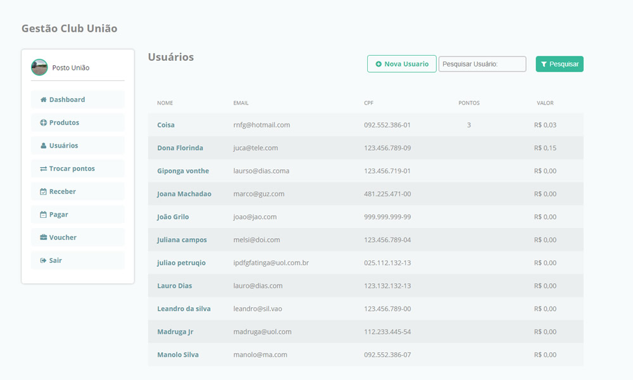Viewport: 633px width, 380px height.
Task: Click the briefcase icon beside Voucher
Action: coord(43,237)
